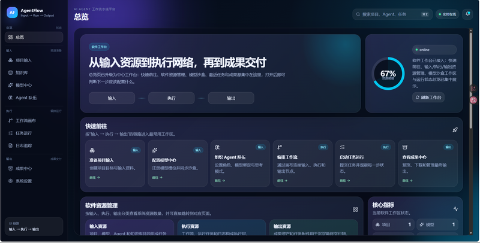Click the cube icon in 项目 metric tile
Viewport: 480px width, 243px height.
coord(378,224)
